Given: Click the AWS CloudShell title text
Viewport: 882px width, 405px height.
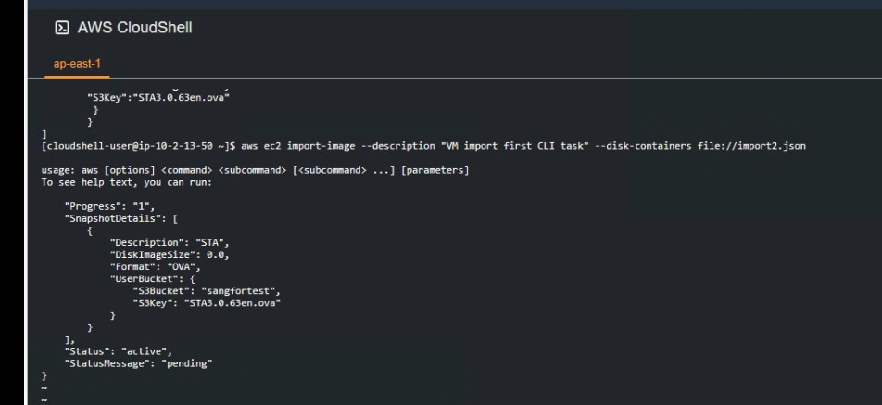Looking at the screenshot, I should pos(134,28).
